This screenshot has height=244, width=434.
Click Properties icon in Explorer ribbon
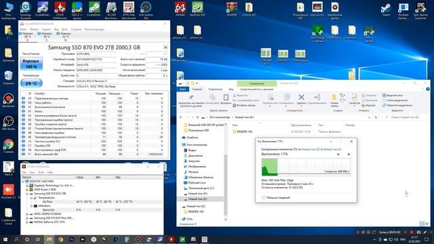point(354,100)
